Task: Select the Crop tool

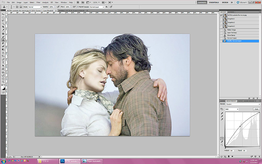Action: click(x=3, y=27)
